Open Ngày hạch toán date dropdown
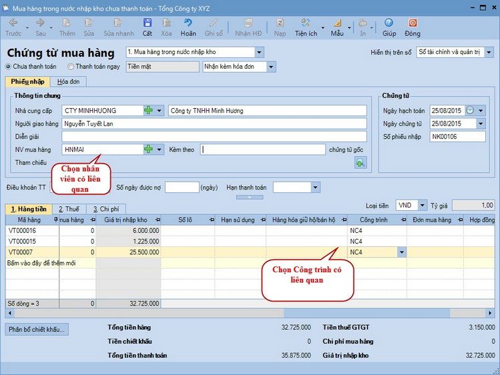 pyautogui.click(x=481, y=111)
